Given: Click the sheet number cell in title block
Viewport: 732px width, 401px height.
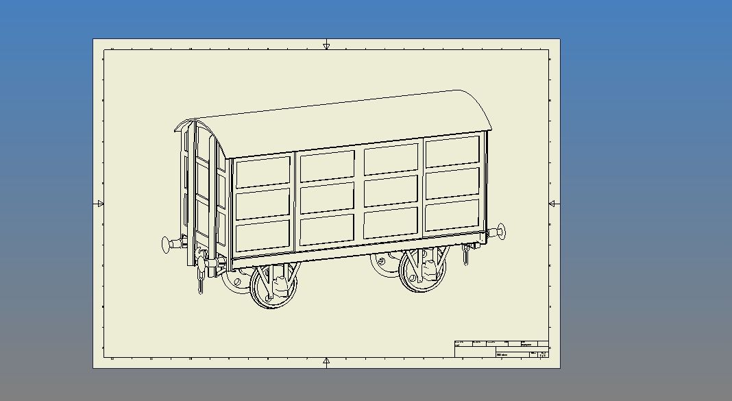Looking at the screenshot, I should pos(543,354).
